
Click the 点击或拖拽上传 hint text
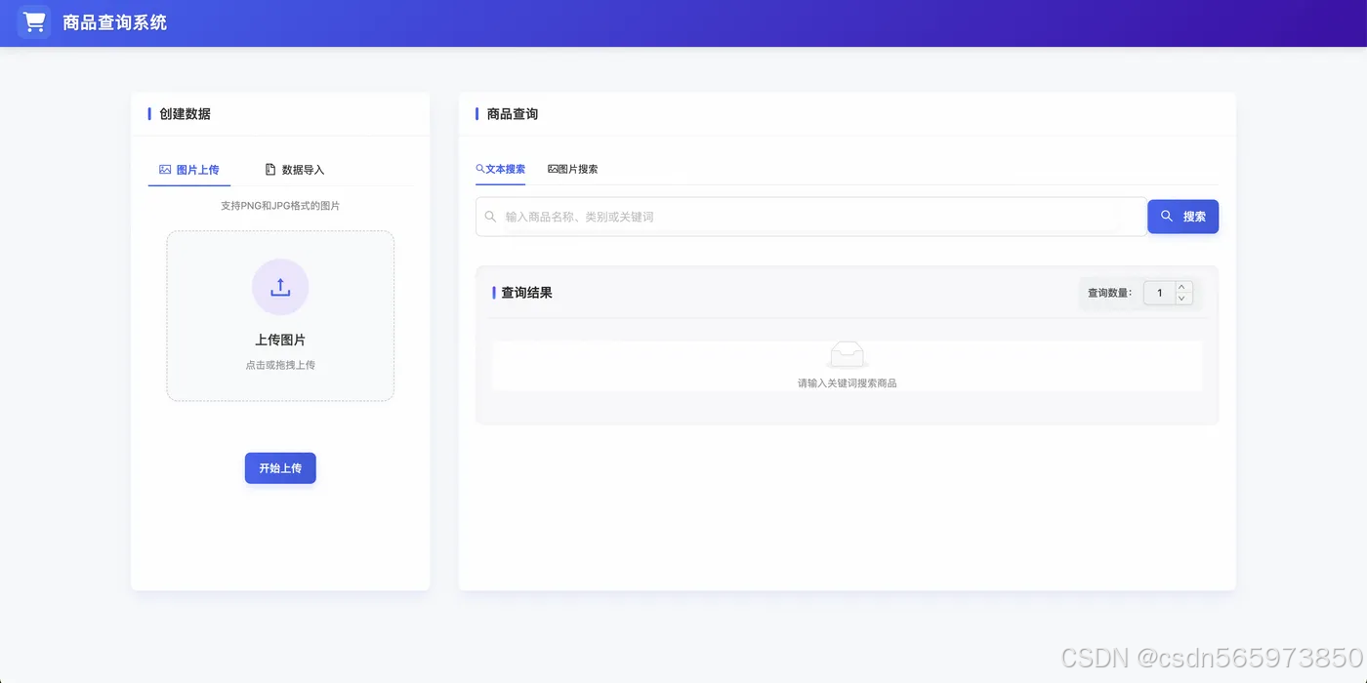(x=280, y=365)
